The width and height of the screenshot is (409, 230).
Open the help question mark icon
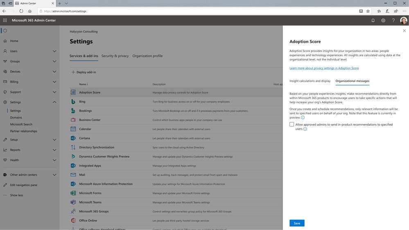(x=393, y=20)
